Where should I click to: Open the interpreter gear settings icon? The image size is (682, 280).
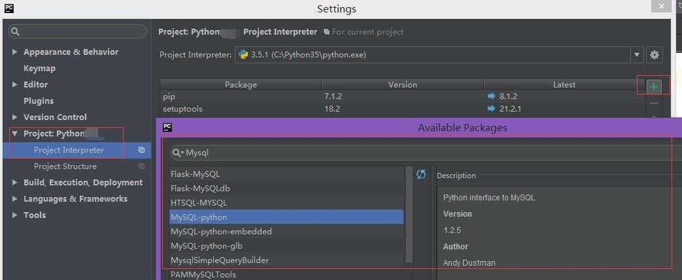(x=654, y=55)
